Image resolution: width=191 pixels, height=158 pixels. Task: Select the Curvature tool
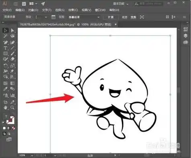[x=12, y=42]
